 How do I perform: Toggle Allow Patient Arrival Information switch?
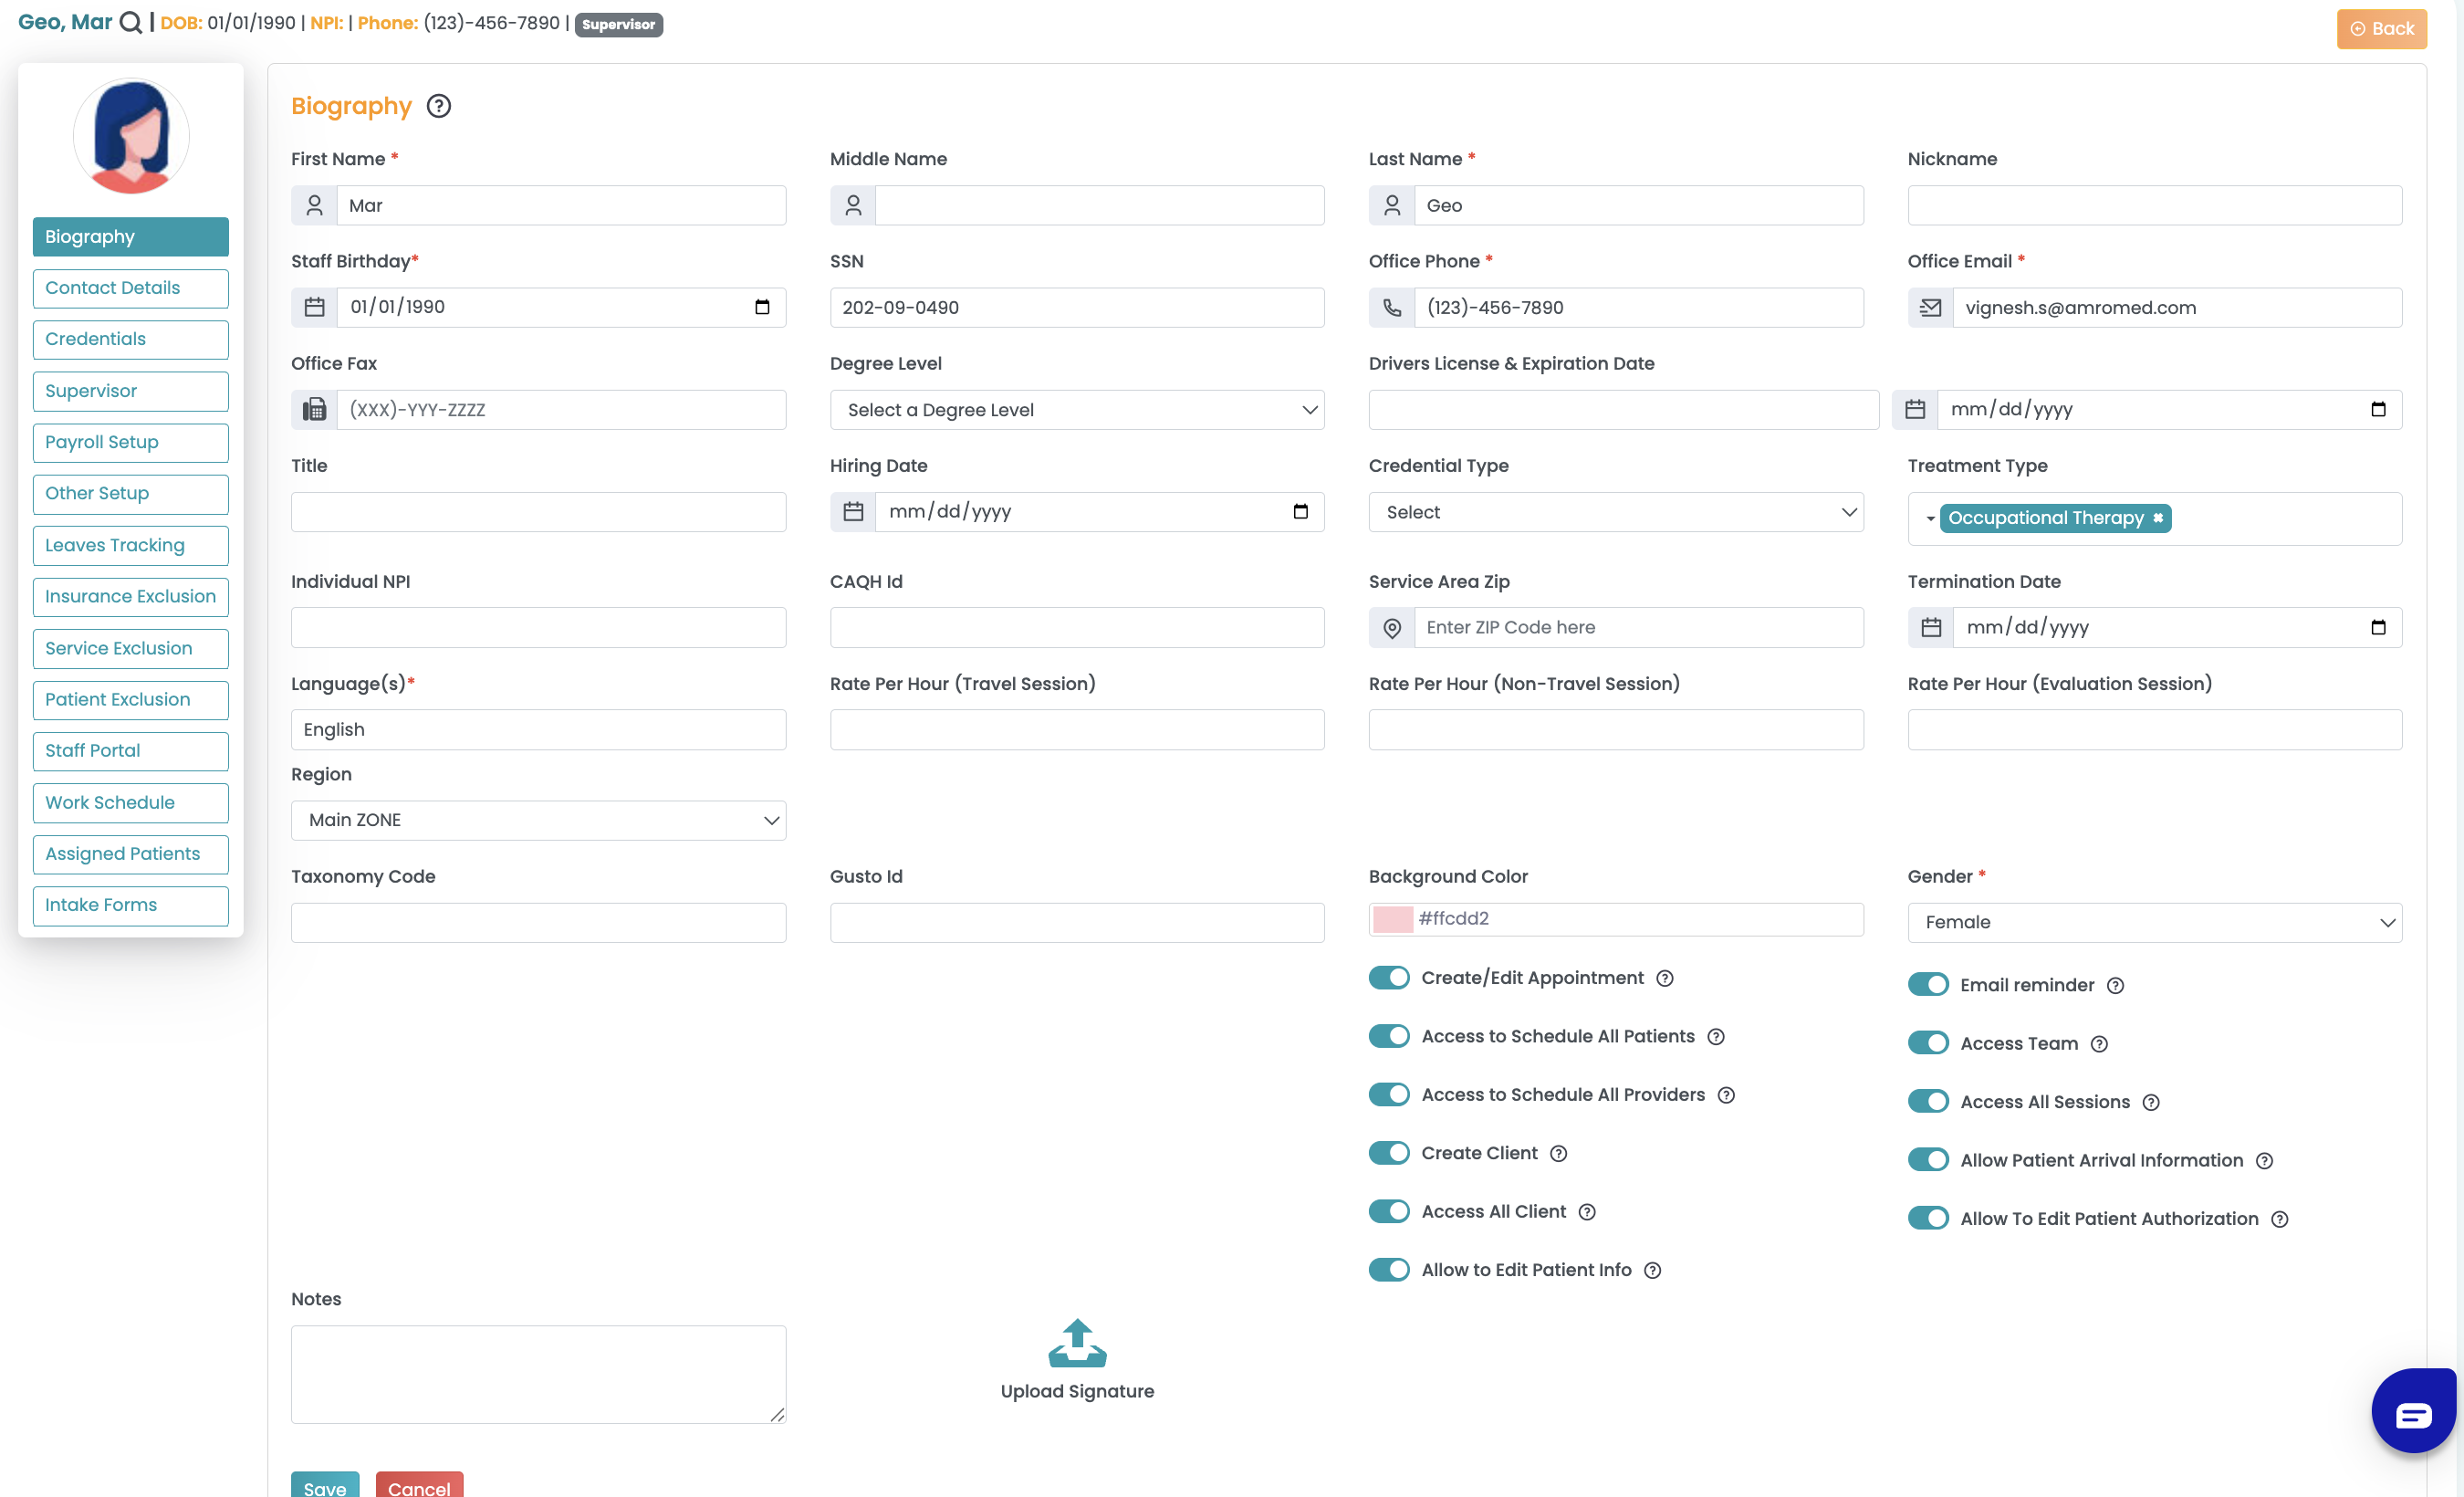point(1928,1160)
